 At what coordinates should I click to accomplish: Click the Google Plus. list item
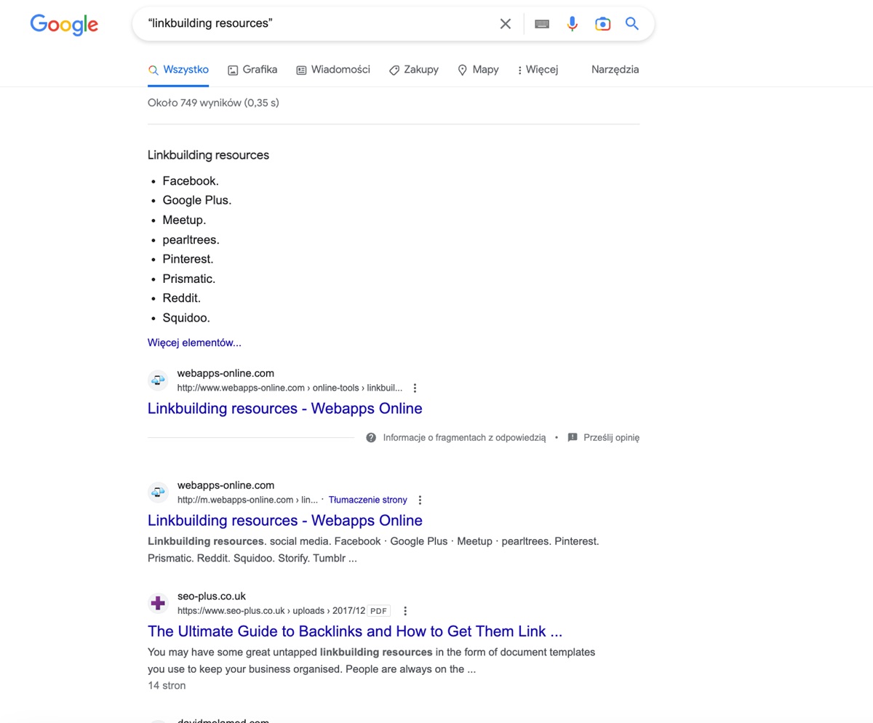197,201
